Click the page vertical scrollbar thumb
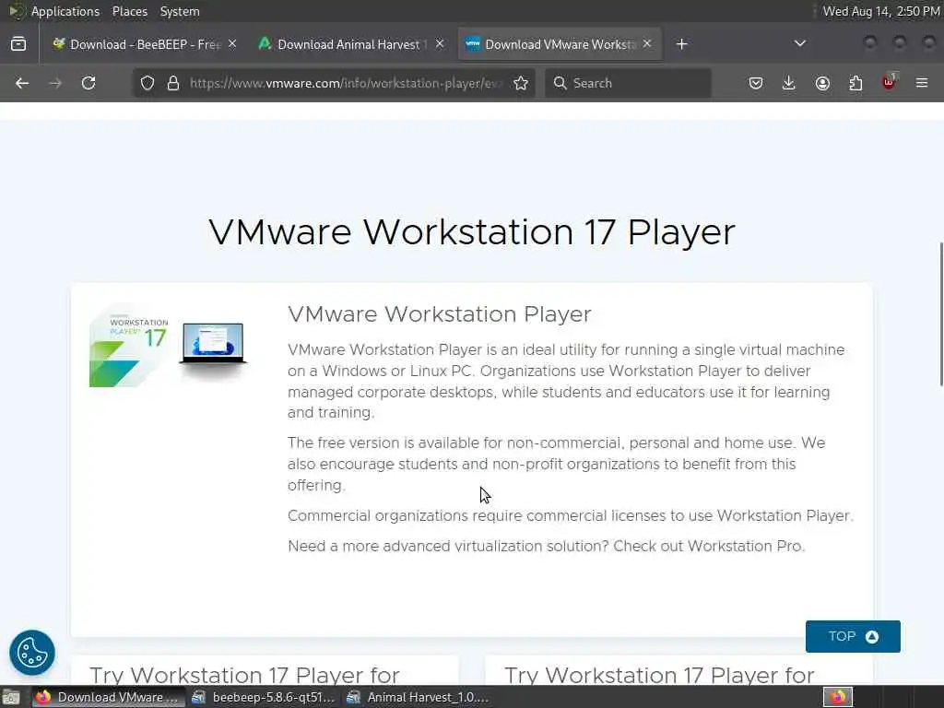Viewport: 944px width, 708px height. (941, 314)
